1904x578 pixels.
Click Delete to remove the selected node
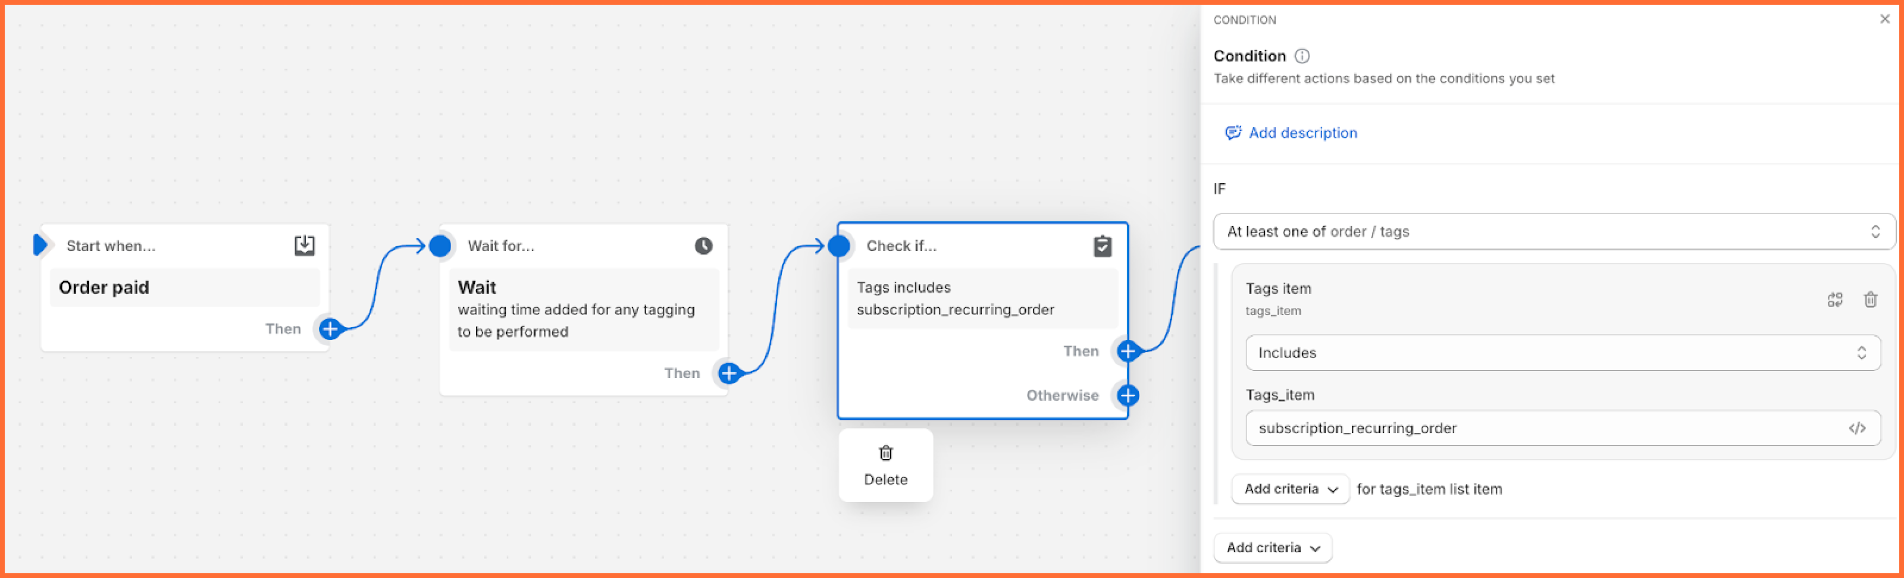[885, 479]
